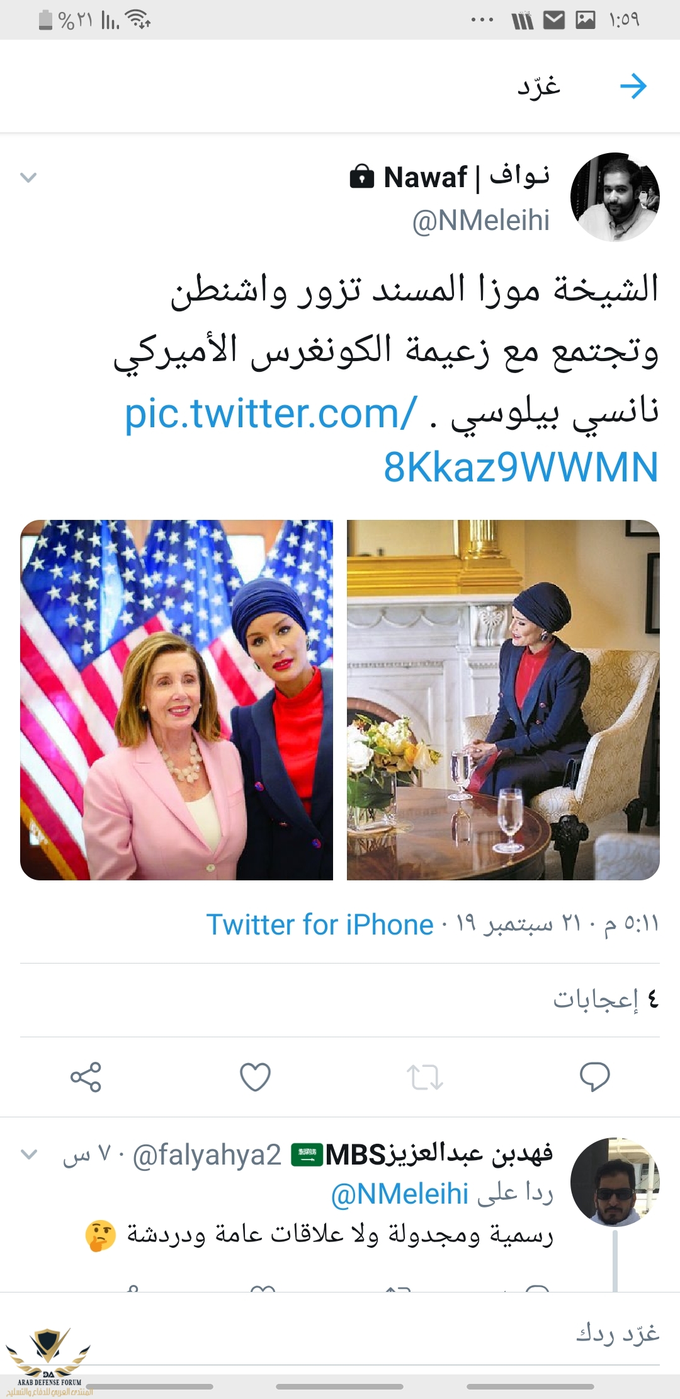680x1399 pixels.
Task: Open the photo with American flags
Action: [176, 699]
